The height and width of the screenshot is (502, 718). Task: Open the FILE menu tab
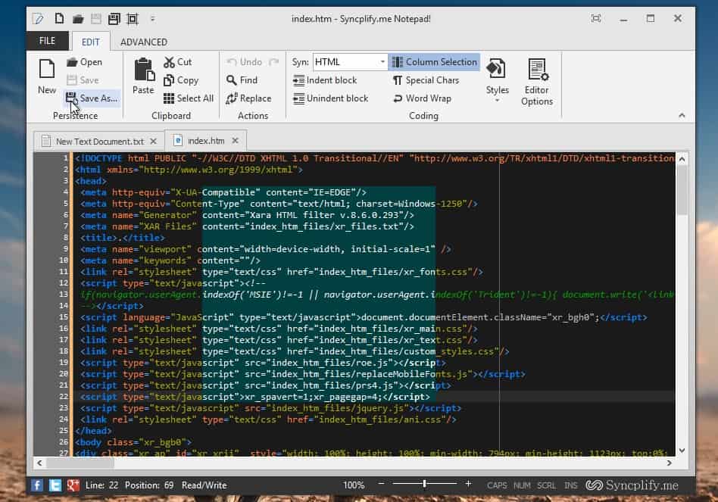click(47, 41)
